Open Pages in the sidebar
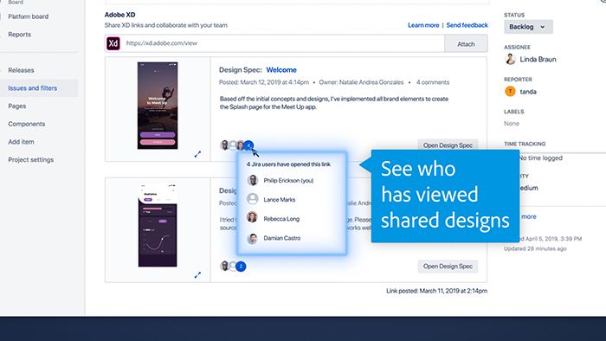This screenshot has width=606, height=341. point(17,106)
